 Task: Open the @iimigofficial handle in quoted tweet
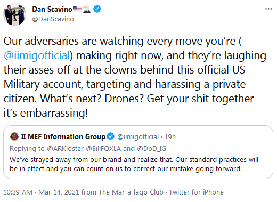(138, 137)
